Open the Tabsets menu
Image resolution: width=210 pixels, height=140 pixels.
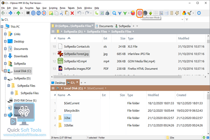pos(71,8)
